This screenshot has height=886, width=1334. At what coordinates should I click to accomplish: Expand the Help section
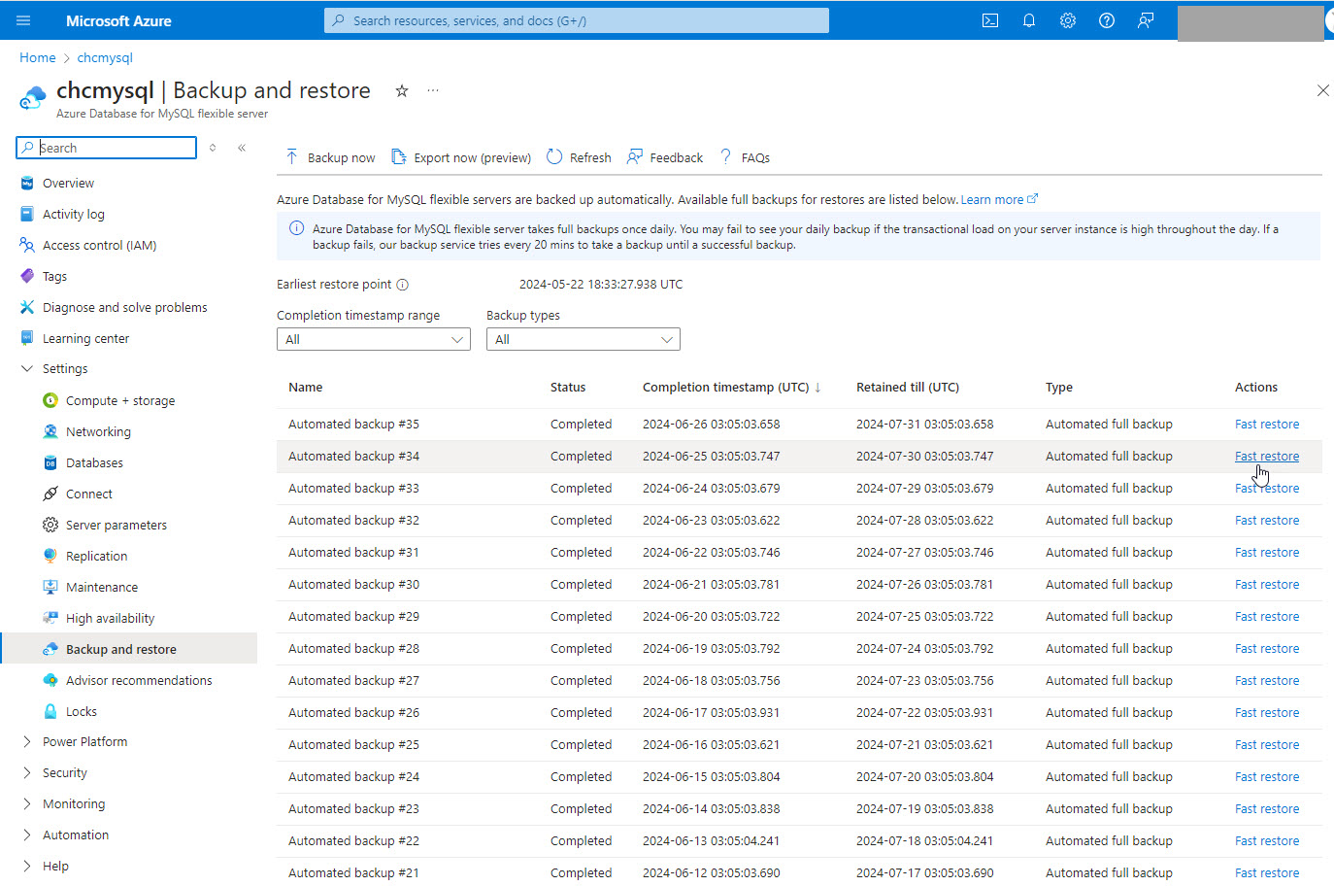point(27,866)
